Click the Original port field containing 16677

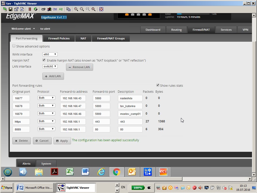coord(21,98)
